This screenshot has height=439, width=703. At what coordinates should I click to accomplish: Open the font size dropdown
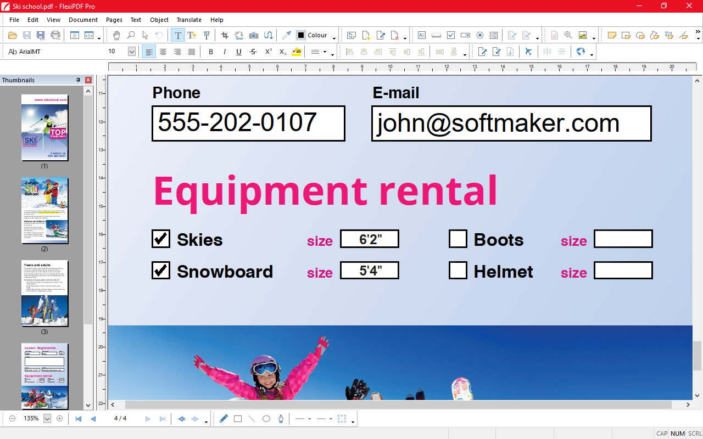(x=132, y=52)
